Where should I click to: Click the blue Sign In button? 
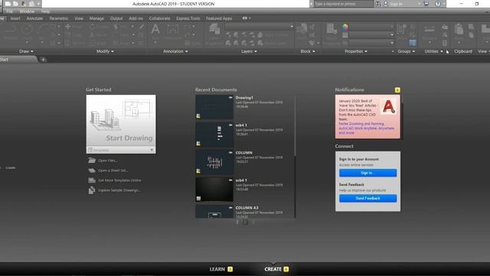pyautogui.click(x=367, y=172)
